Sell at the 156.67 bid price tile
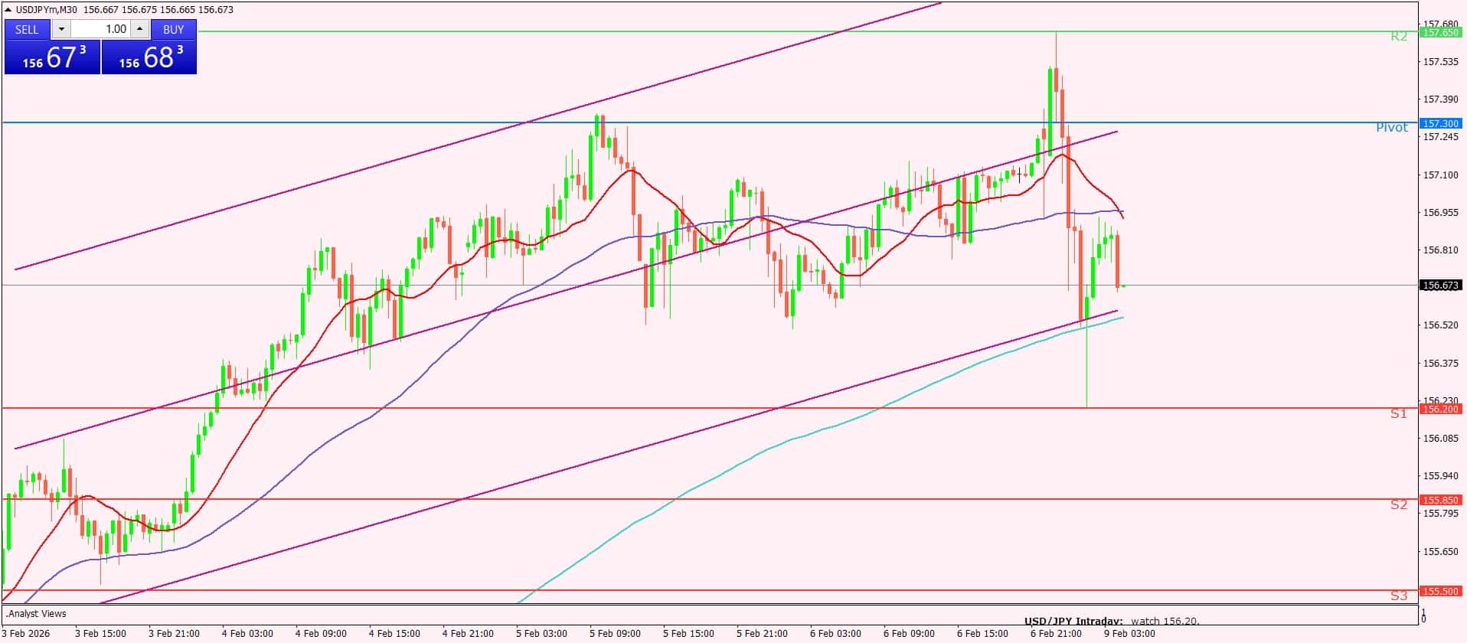Viewport: 1467px width, 643px height. point(53,57)
